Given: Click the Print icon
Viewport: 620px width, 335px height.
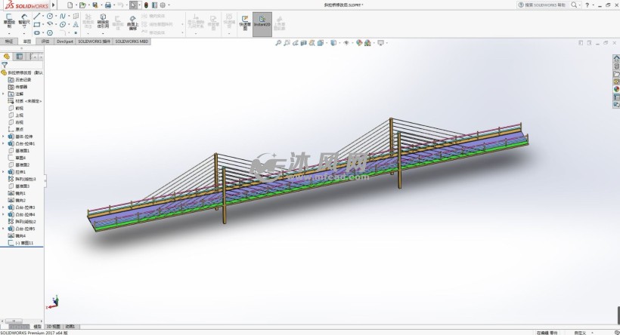Looking at the screenshot, I should (107, 5).
